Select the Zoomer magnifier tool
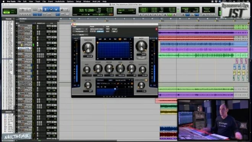Screen dimensions: 252x142 40,10
